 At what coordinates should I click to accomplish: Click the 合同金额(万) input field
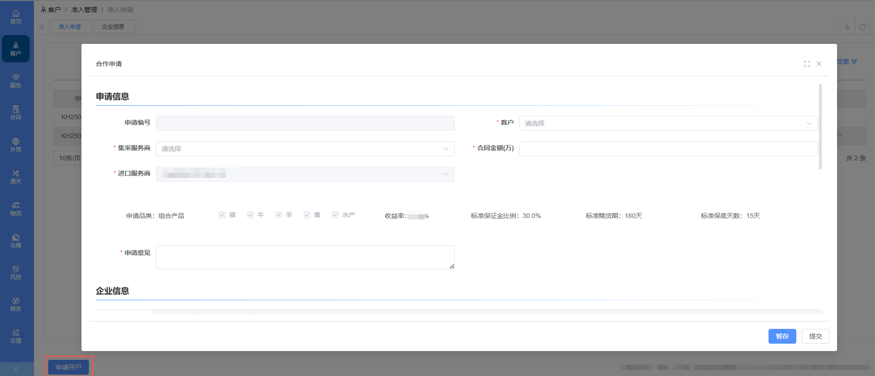tap(668, 149)
